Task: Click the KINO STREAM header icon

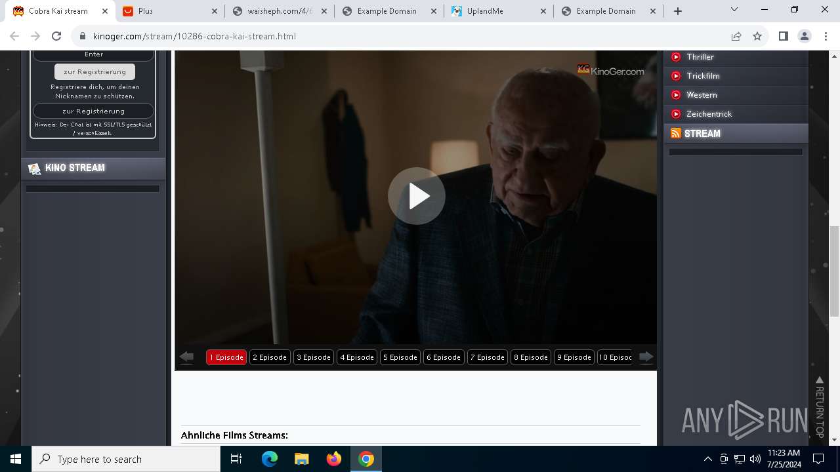Action: tap(34, 168)
